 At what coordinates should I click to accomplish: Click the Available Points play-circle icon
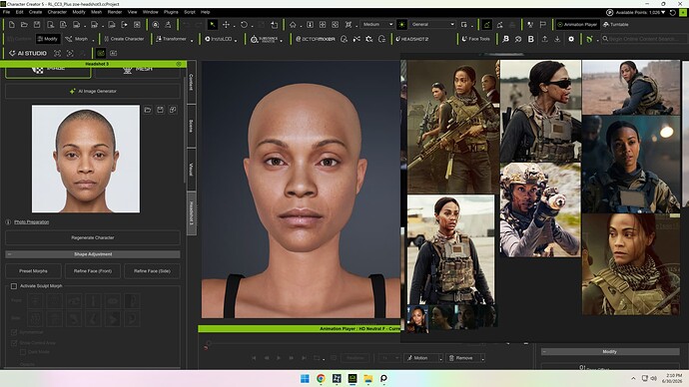[x=609, y=13]
